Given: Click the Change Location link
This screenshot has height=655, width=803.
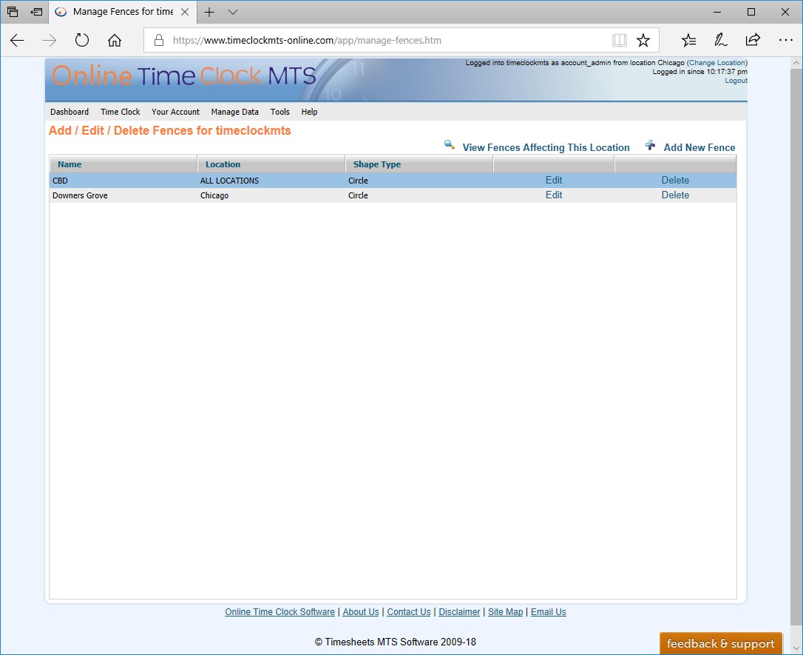Looking at the screenshot, I should tap(717, 62).
